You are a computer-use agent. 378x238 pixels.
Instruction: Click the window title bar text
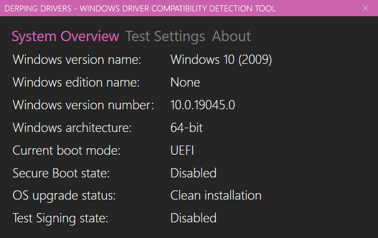140,9
